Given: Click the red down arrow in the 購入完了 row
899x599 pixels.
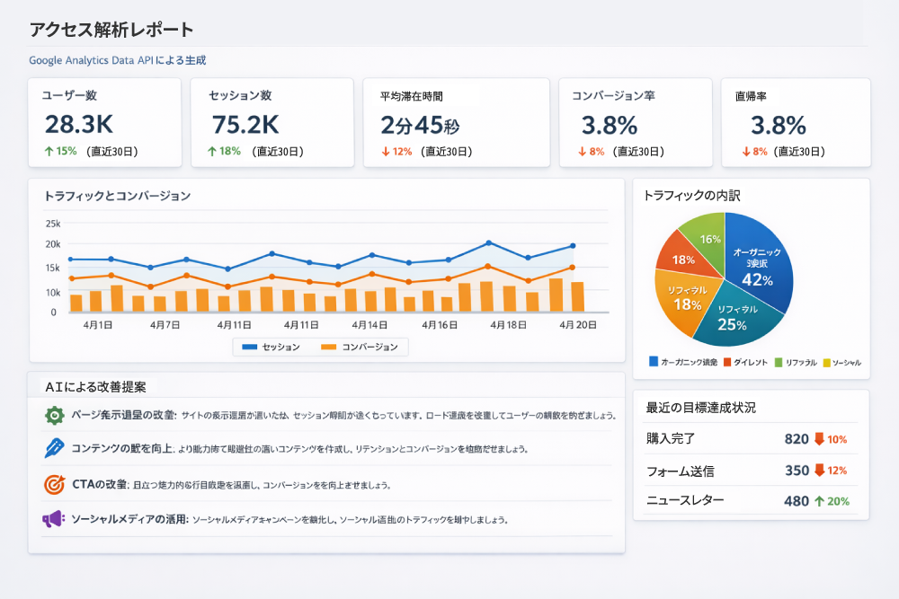Looking at the screenshot, I should [819, 439].
